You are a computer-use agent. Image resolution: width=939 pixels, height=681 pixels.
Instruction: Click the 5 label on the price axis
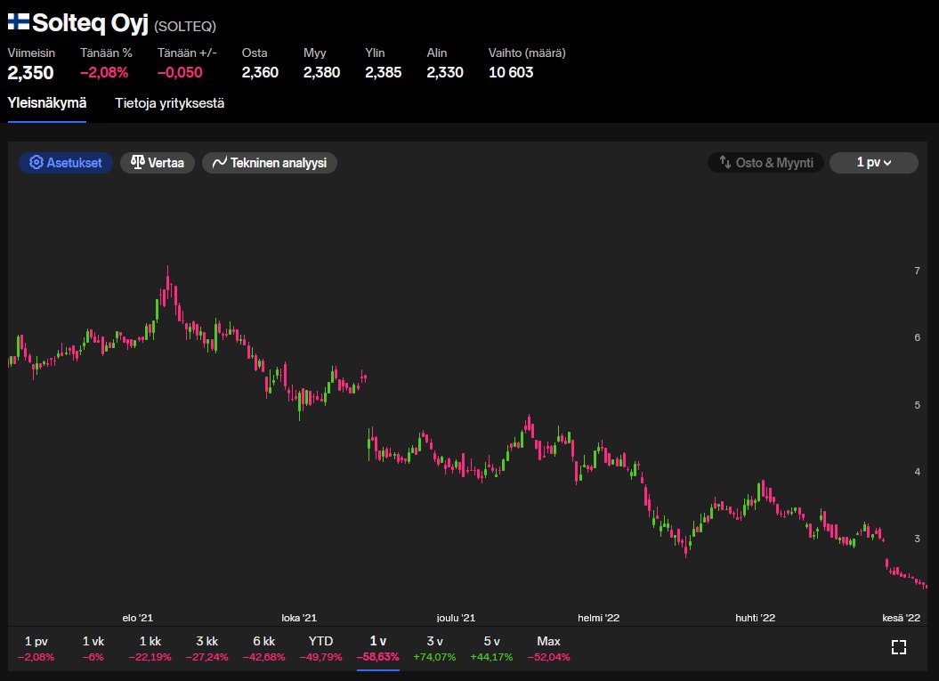pyautogui.click(x=917, y=405)
